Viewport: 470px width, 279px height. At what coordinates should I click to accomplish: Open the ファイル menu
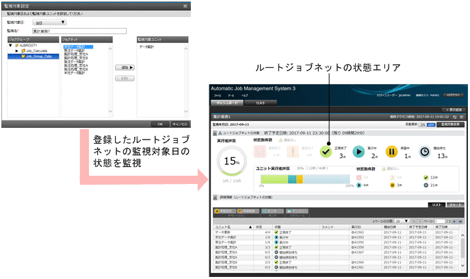tap(218, 96)
